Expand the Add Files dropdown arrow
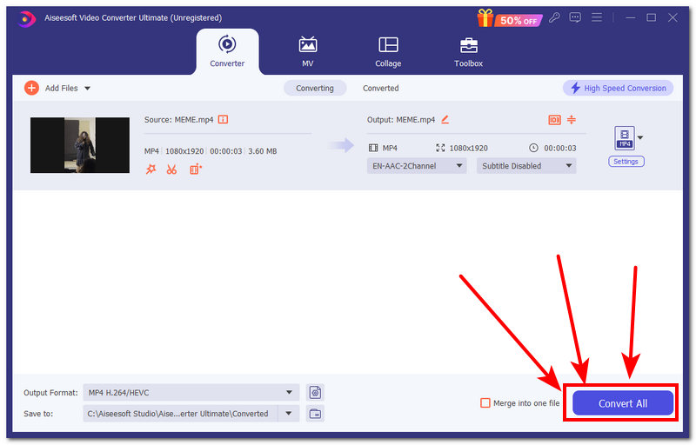Viewport: 696px width, 445px height. tap(88, 88)
